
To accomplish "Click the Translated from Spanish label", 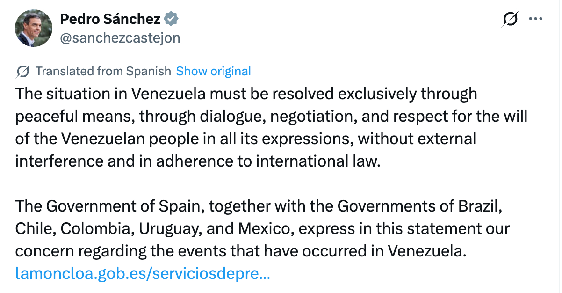I will (103, 71).
